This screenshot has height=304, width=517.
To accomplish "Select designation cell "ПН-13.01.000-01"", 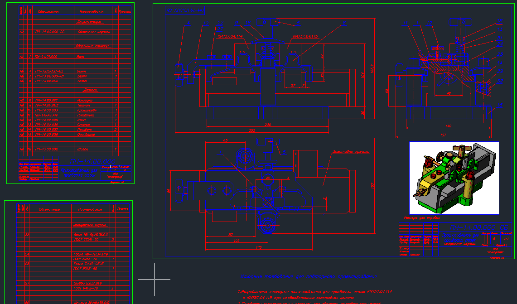I will click(x=49, y=76).
